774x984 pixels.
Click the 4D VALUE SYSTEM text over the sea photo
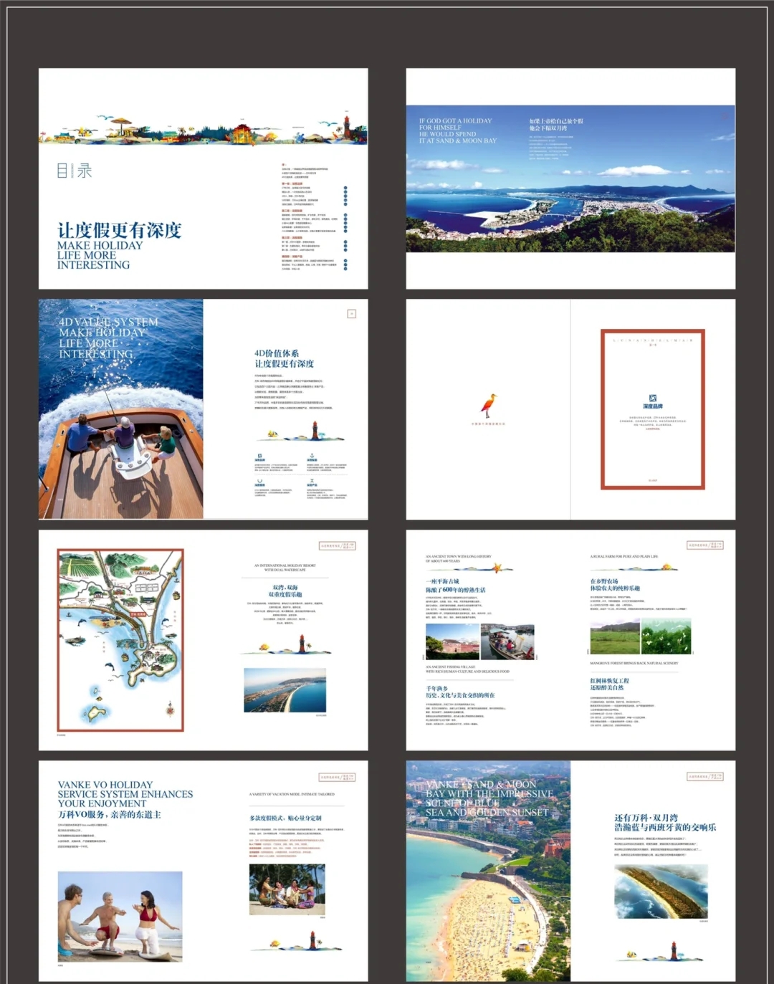point(109,338)
